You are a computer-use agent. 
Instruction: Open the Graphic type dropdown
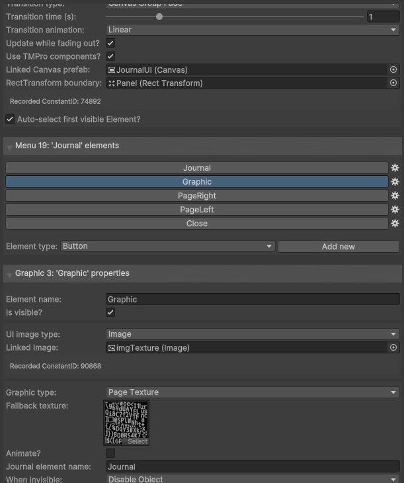253,392
